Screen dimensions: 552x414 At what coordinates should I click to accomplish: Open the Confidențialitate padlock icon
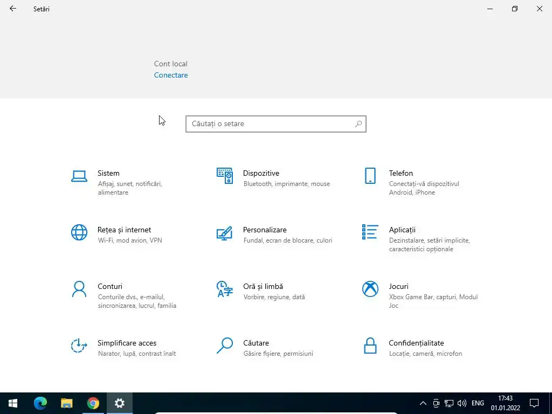click(370, 346)
